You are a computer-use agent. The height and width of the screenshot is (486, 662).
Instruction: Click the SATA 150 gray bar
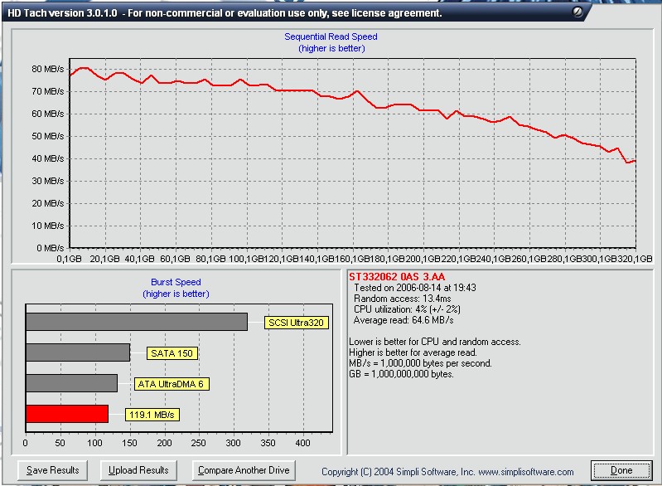pyautogui.click(x=78, y=352)
